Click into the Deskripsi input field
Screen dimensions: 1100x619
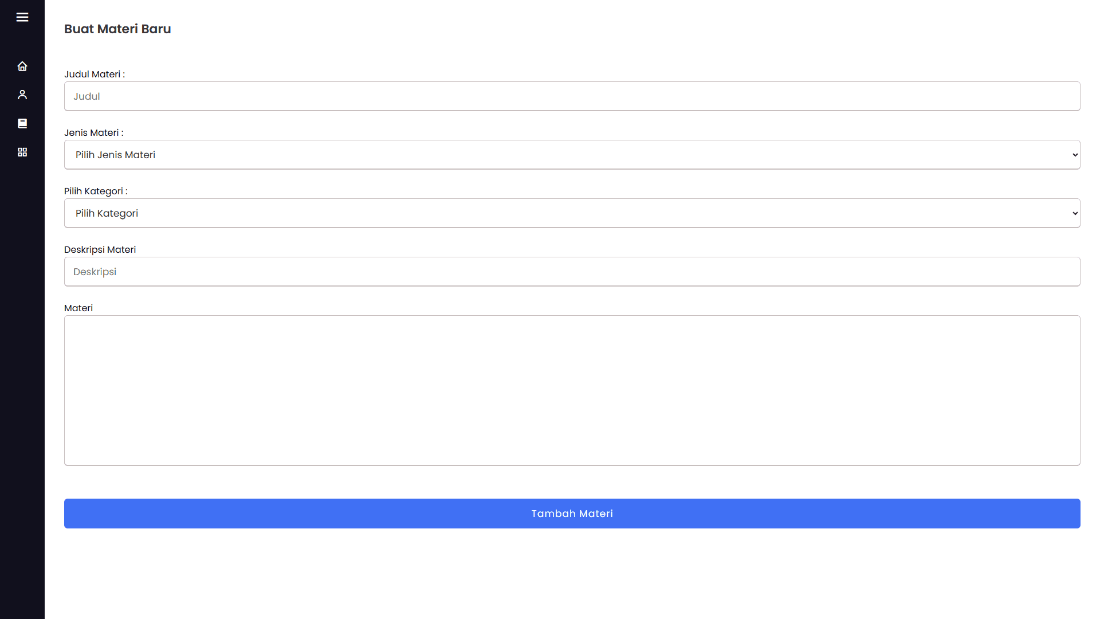(x=572, y=272)
